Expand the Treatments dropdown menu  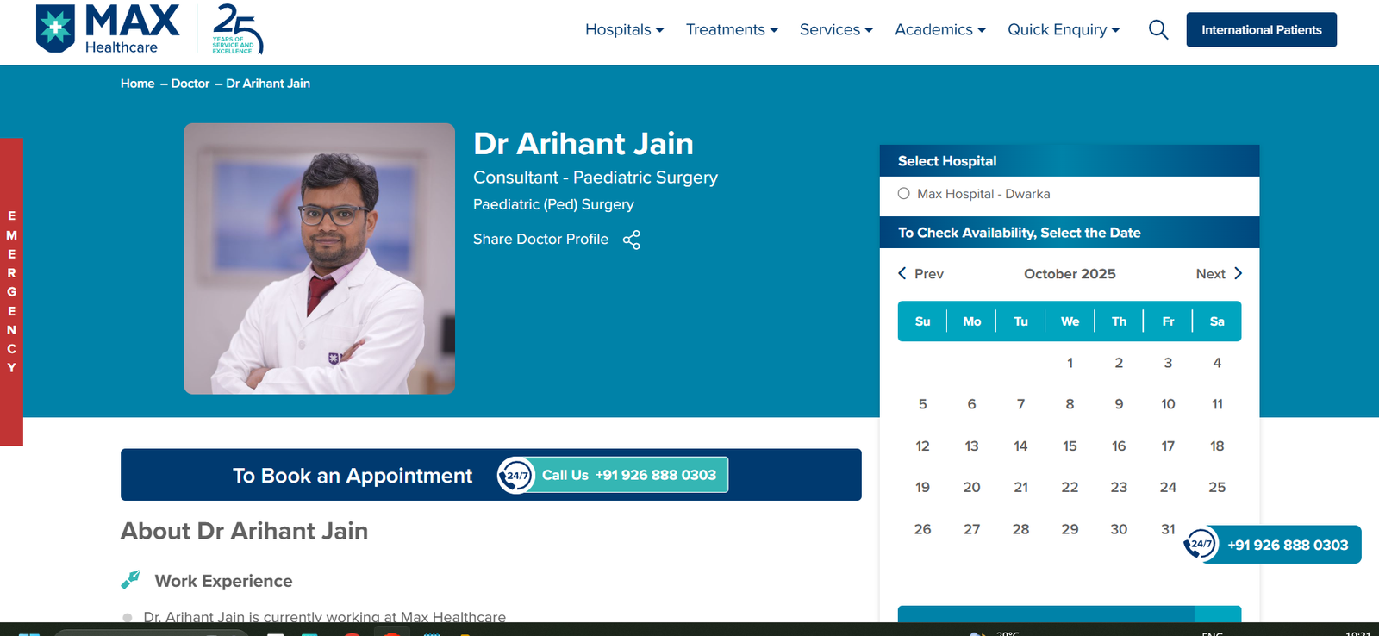point(732,30)
